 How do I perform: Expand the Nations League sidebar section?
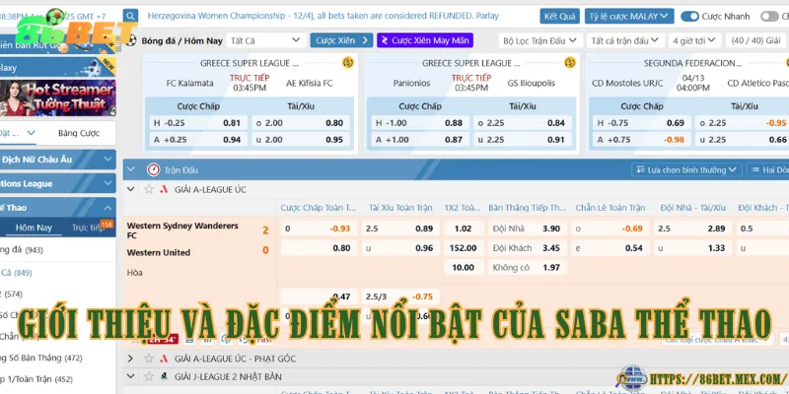pyautogui.click(x=57, y=183)
